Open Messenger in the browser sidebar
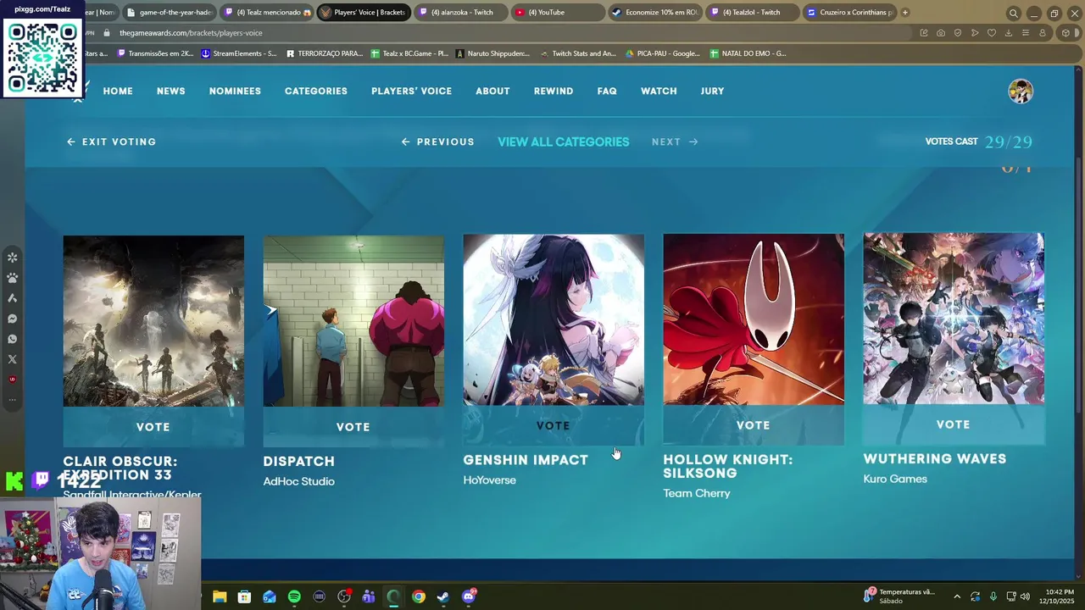 [x=12, y=319]
